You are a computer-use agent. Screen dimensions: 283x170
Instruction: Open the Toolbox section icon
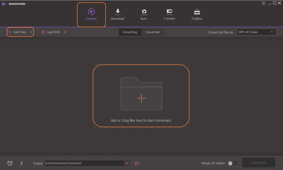tap(197, 12)
